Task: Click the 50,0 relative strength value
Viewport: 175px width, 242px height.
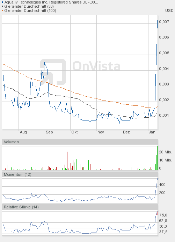Action: click(x=163, y=226)
